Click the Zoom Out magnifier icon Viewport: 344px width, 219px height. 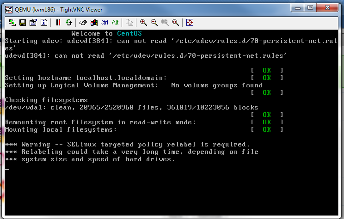(154, 22)
